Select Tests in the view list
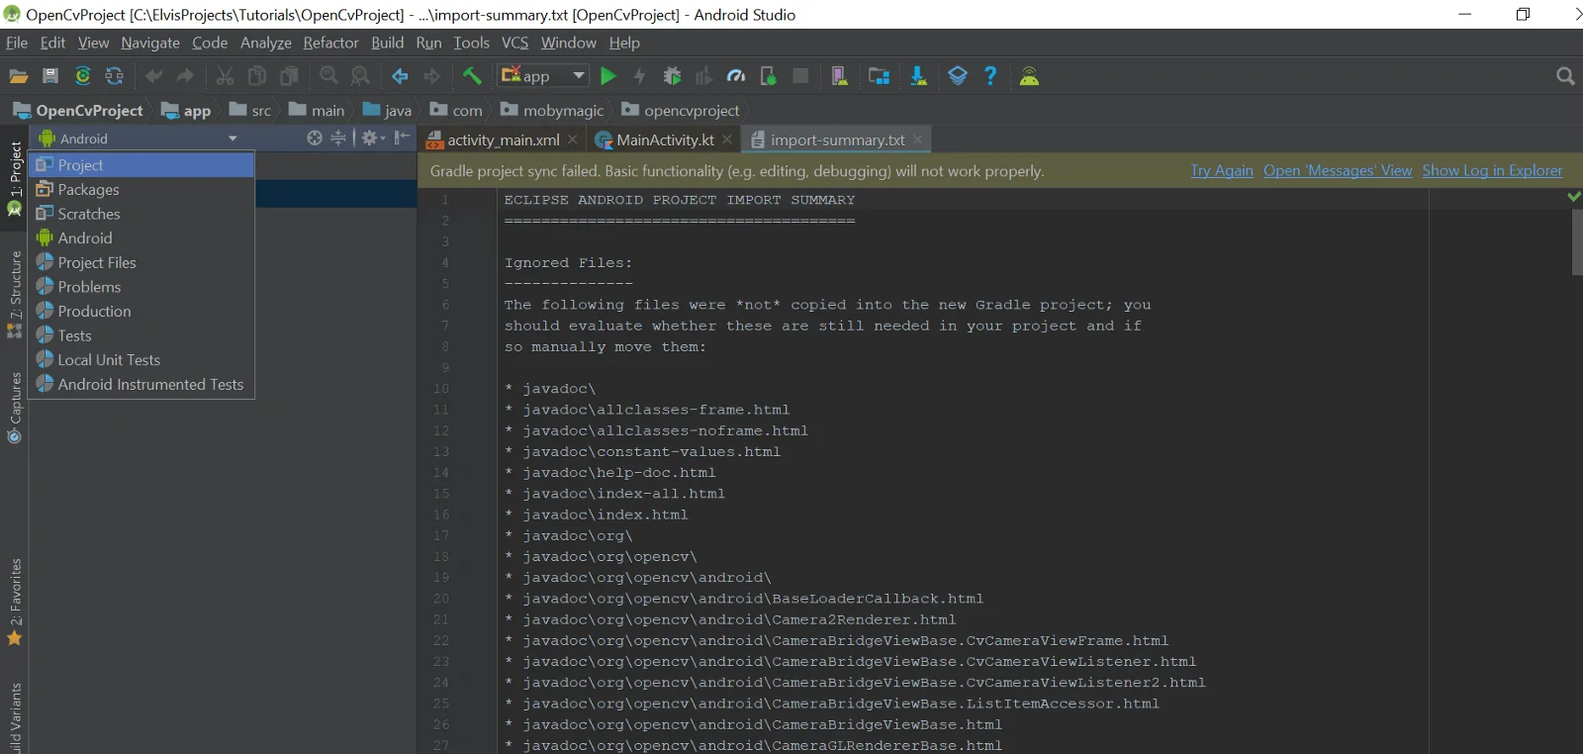This screenshot has width=1583, height=754. pos(141,335)
